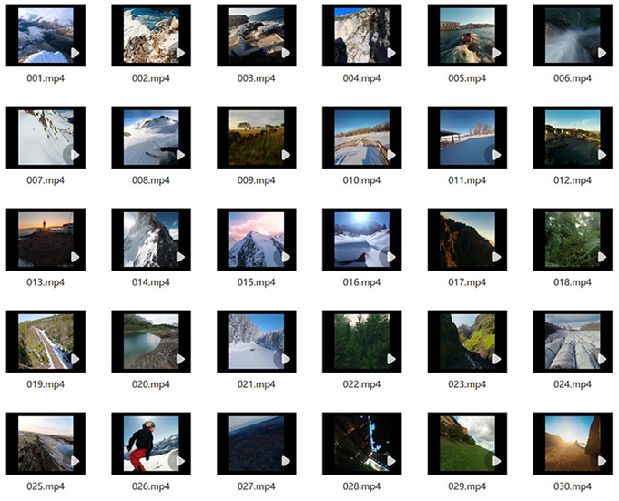Image resolution: width=619 pixels, height=501 pixels.
Task: Select the 007.mp4 snow slope thumbnail
Action: pos(46,138)
